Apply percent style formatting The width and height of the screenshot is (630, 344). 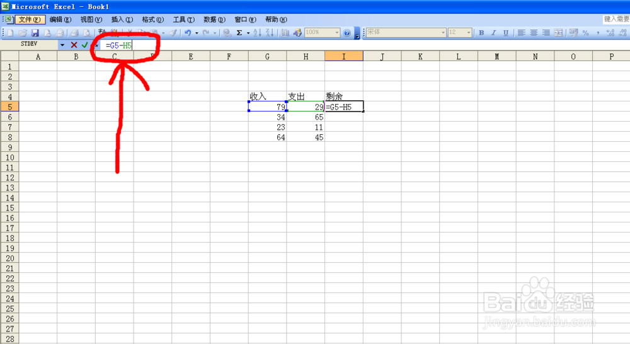click(586, 33)
